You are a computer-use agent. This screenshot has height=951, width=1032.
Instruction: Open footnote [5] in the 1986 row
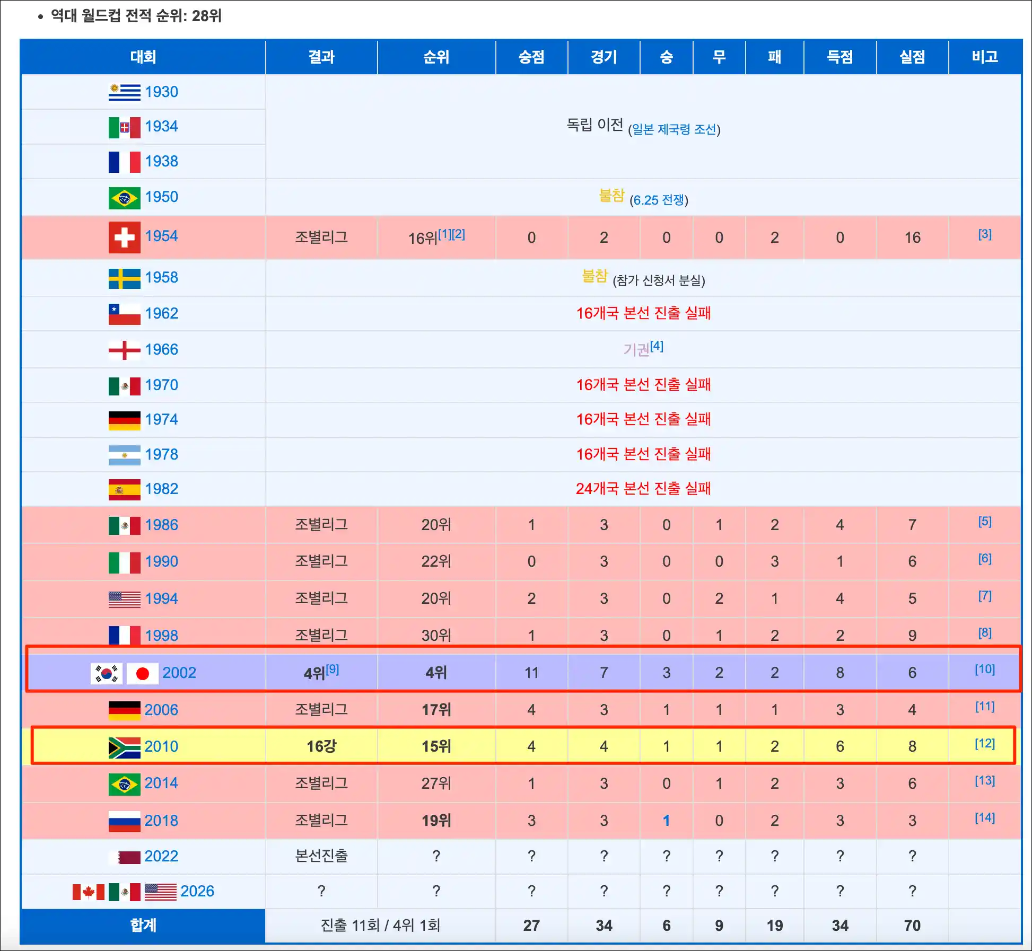(985, 522)
